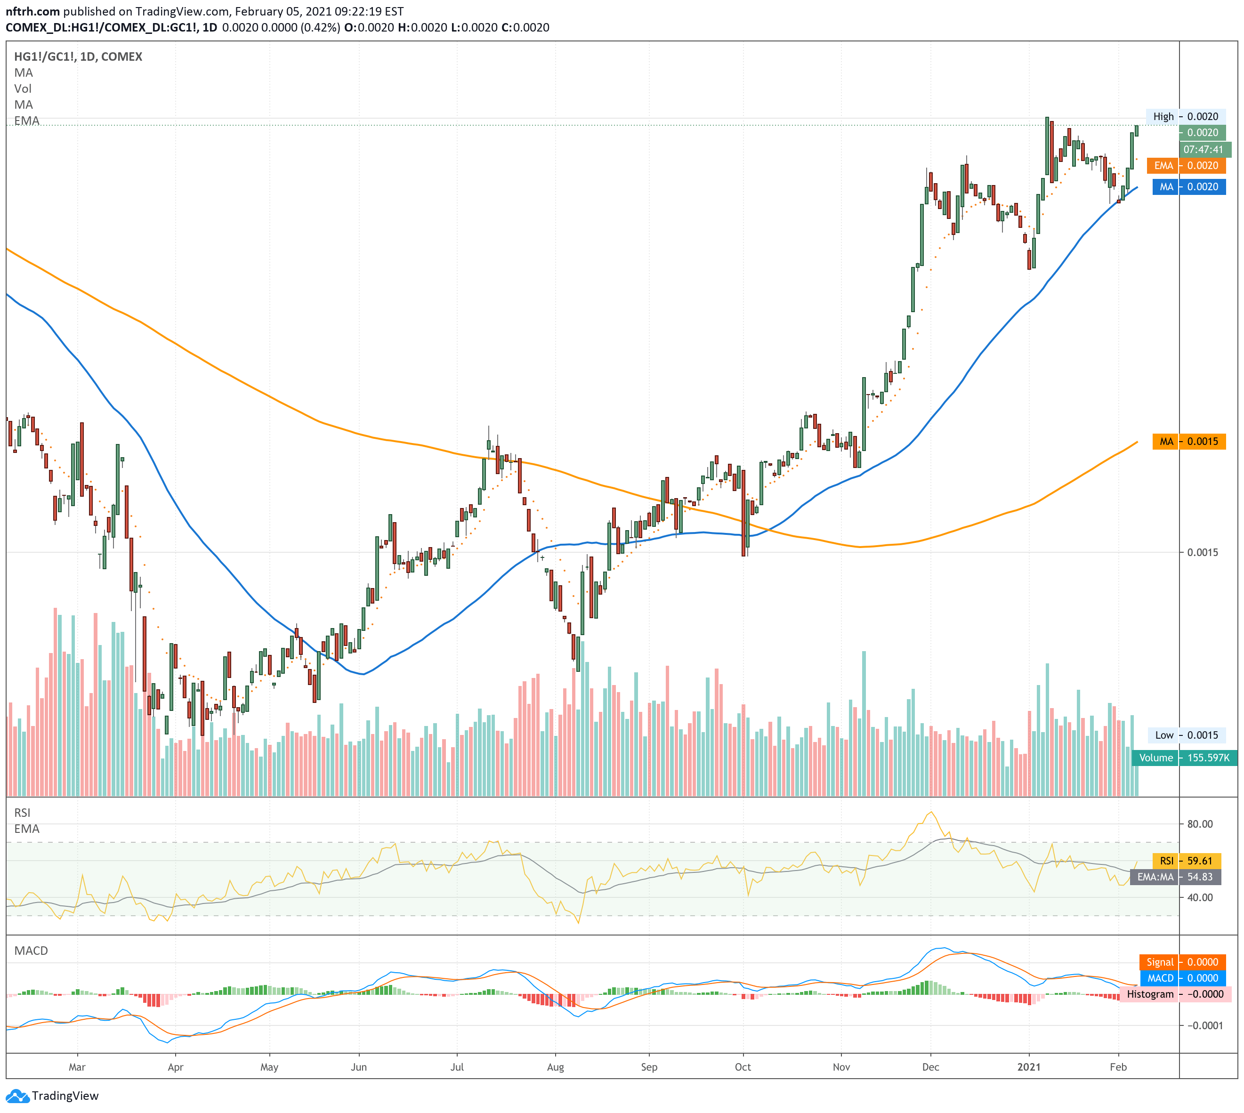1244x1113 pixels.
Task: Click the Aug label on the time axis
Action: coord(555,1067)
